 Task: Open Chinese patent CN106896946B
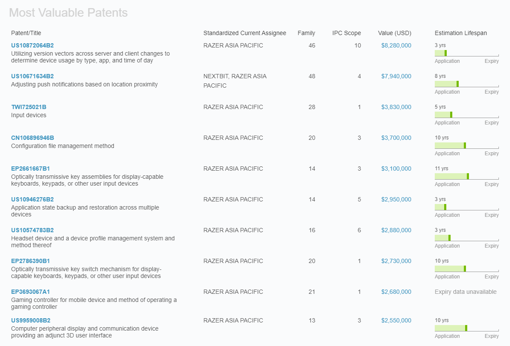click(32, 137)
